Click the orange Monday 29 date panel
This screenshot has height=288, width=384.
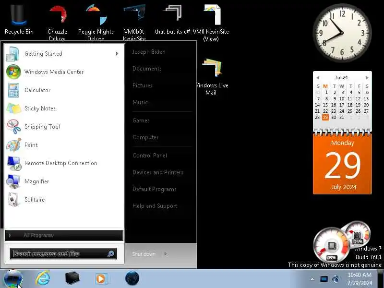coord(342,164)
